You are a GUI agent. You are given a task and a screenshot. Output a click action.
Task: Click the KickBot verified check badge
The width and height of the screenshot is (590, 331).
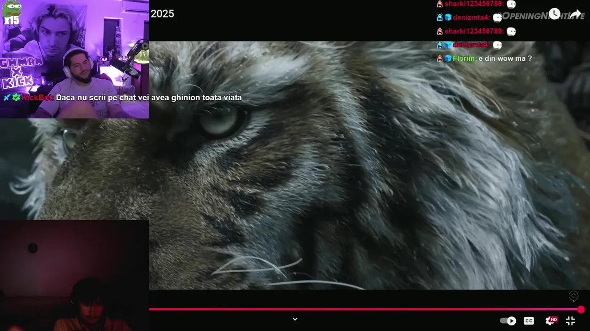tap(17, 97)
